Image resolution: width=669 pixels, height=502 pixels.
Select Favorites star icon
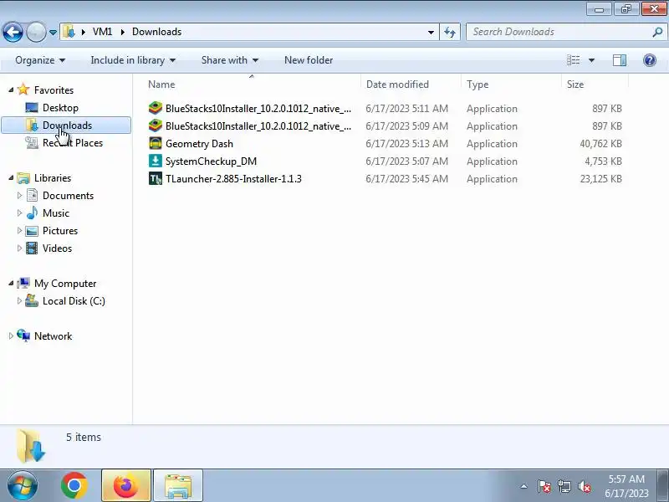click(x=23, y=90)
